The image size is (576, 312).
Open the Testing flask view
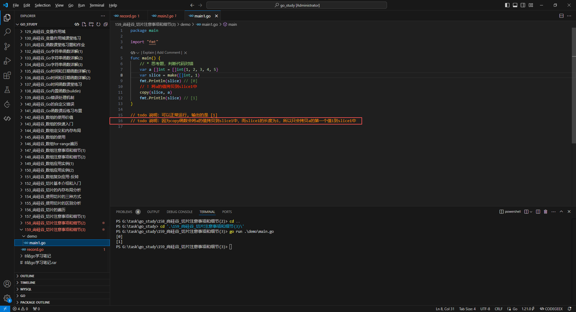pos(7,90)
